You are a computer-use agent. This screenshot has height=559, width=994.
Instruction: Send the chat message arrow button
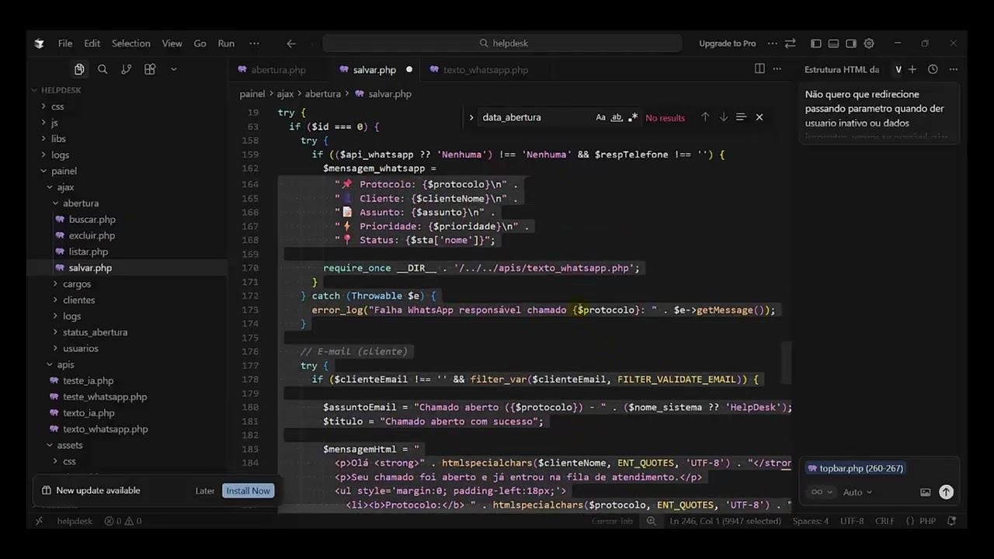pos(946,492)
